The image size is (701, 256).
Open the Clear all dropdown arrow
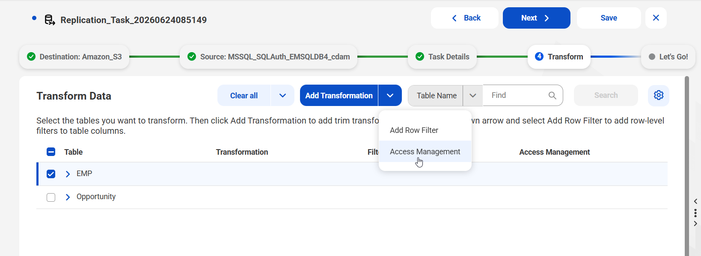pyautogui.click(x=282, y=95)
